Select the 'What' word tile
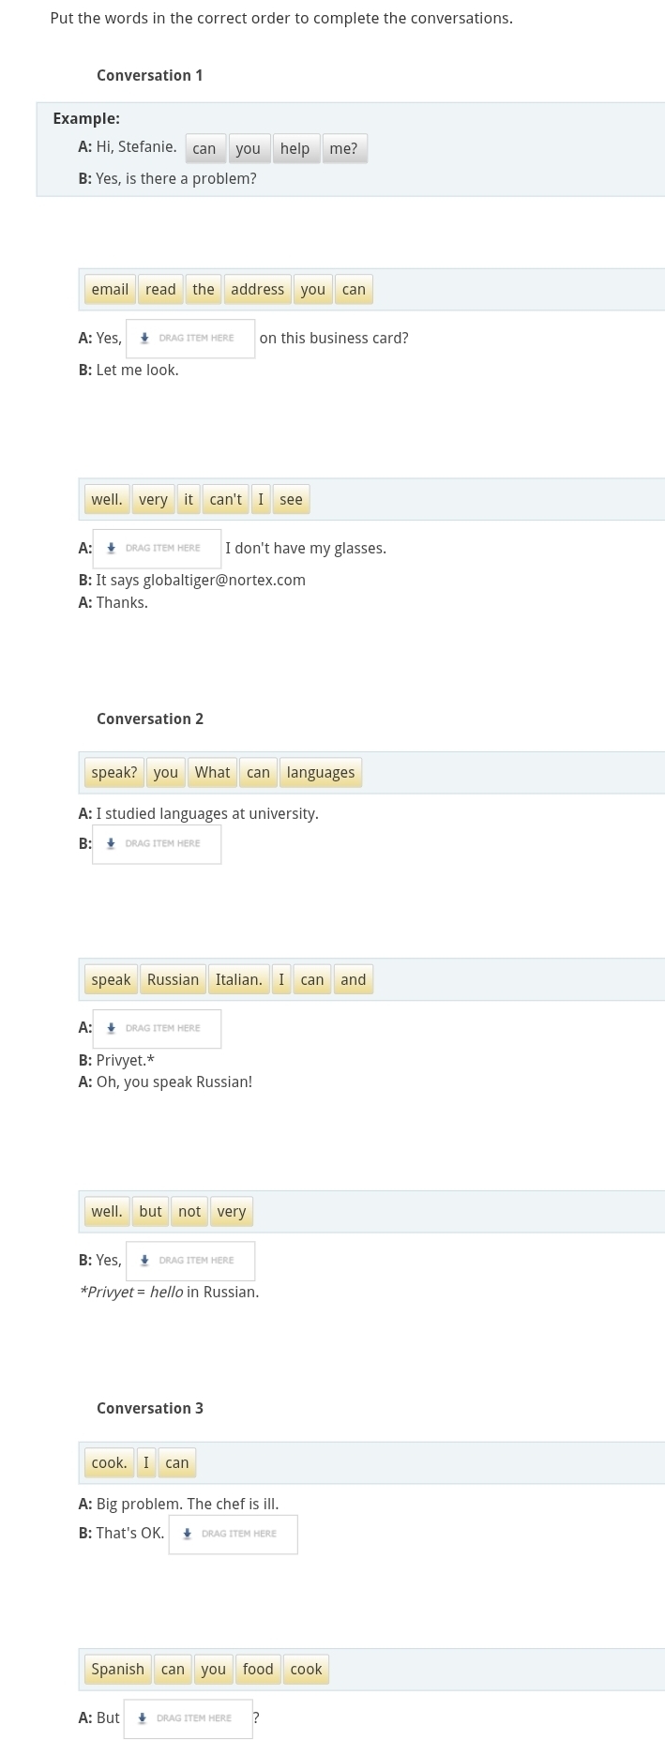The width and height of the screenshot is (665, 1740). (212, 773)
